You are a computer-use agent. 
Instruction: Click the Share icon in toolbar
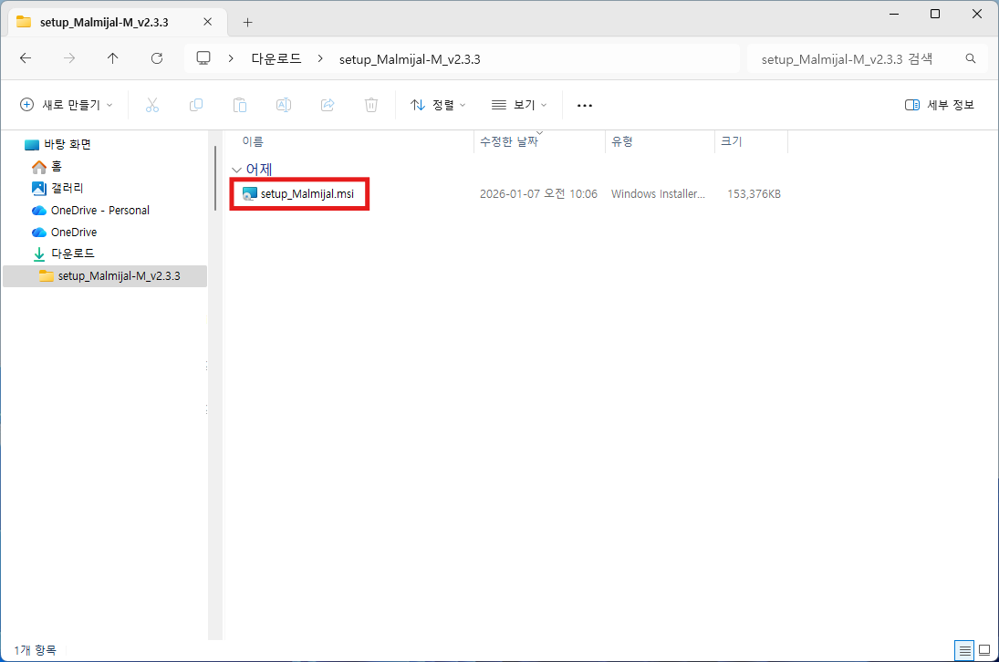point(328,105)
